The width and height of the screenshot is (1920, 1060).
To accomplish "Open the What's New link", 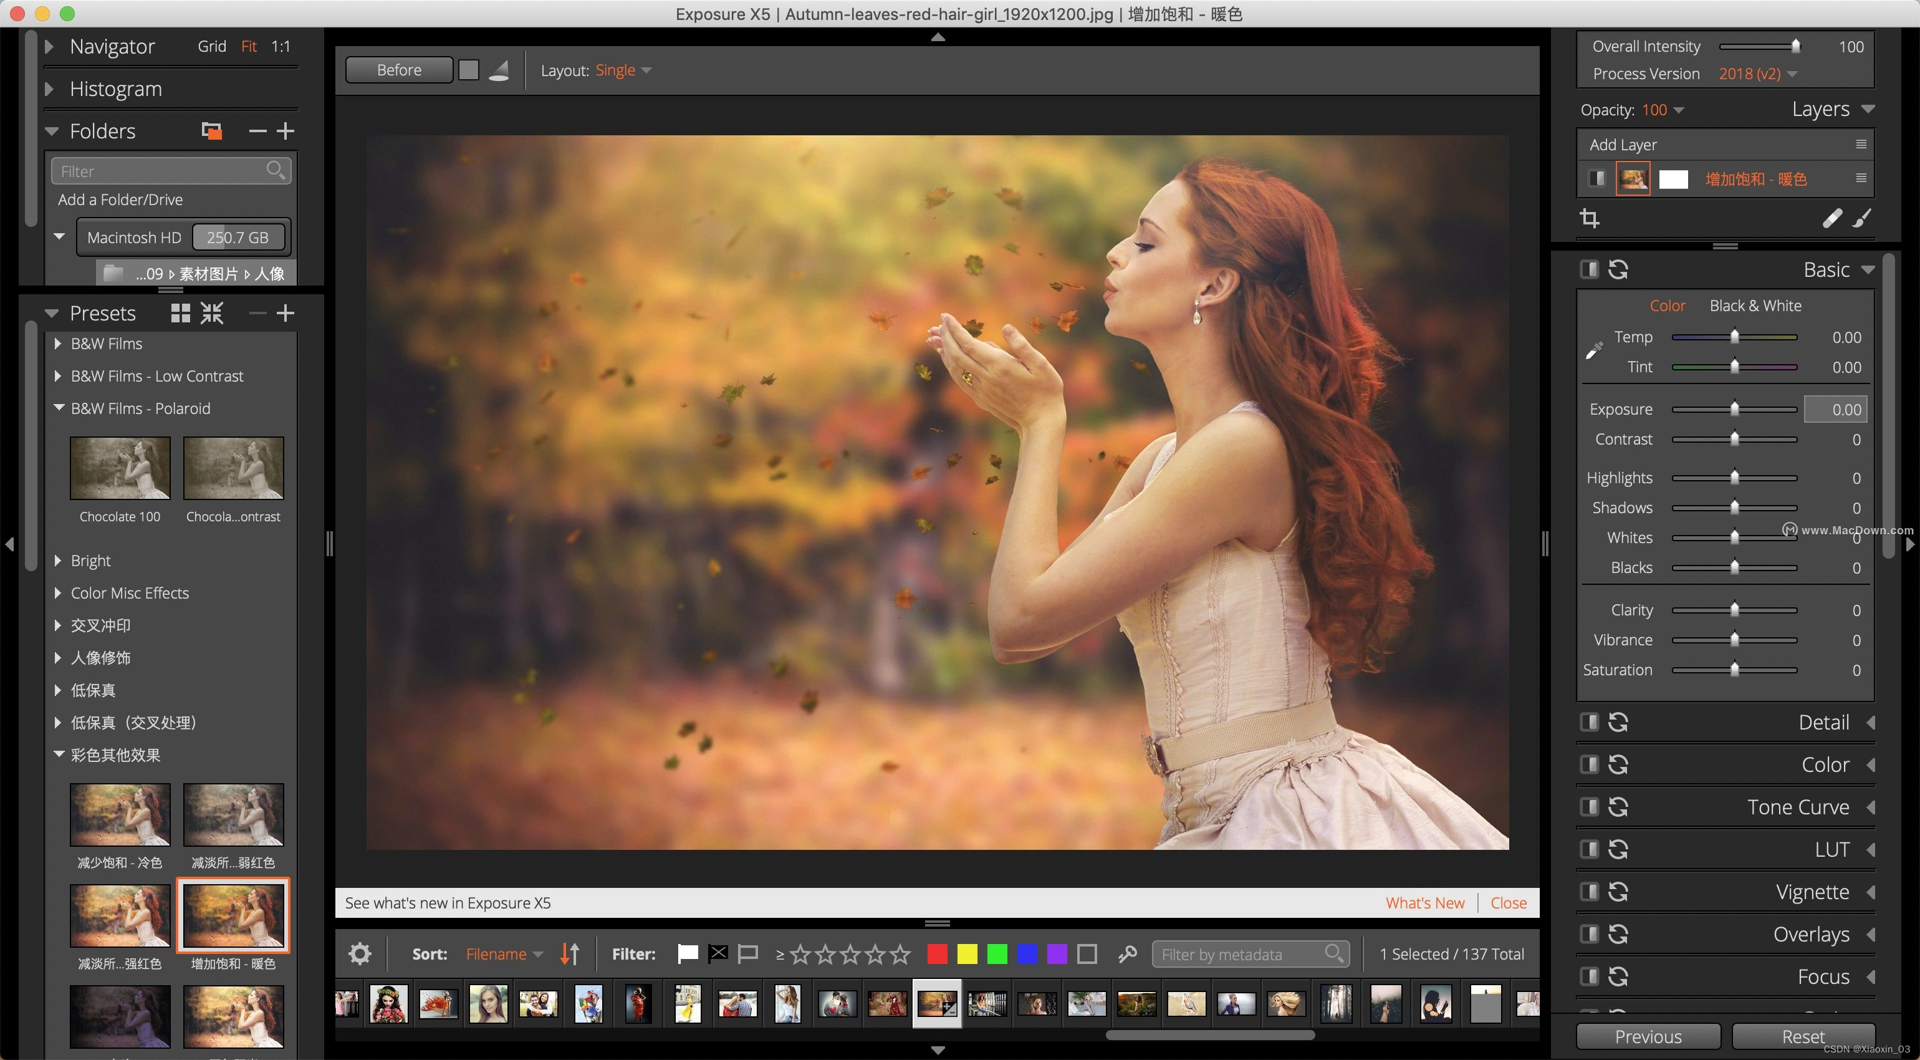I will click(x=1424, y=903).
